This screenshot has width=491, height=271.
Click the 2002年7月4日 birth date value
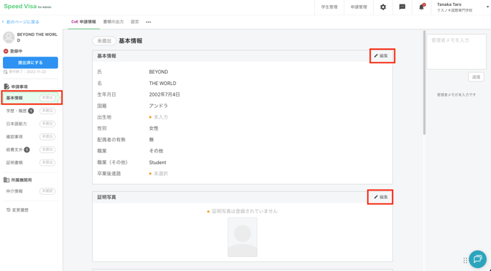pos(164,94)
